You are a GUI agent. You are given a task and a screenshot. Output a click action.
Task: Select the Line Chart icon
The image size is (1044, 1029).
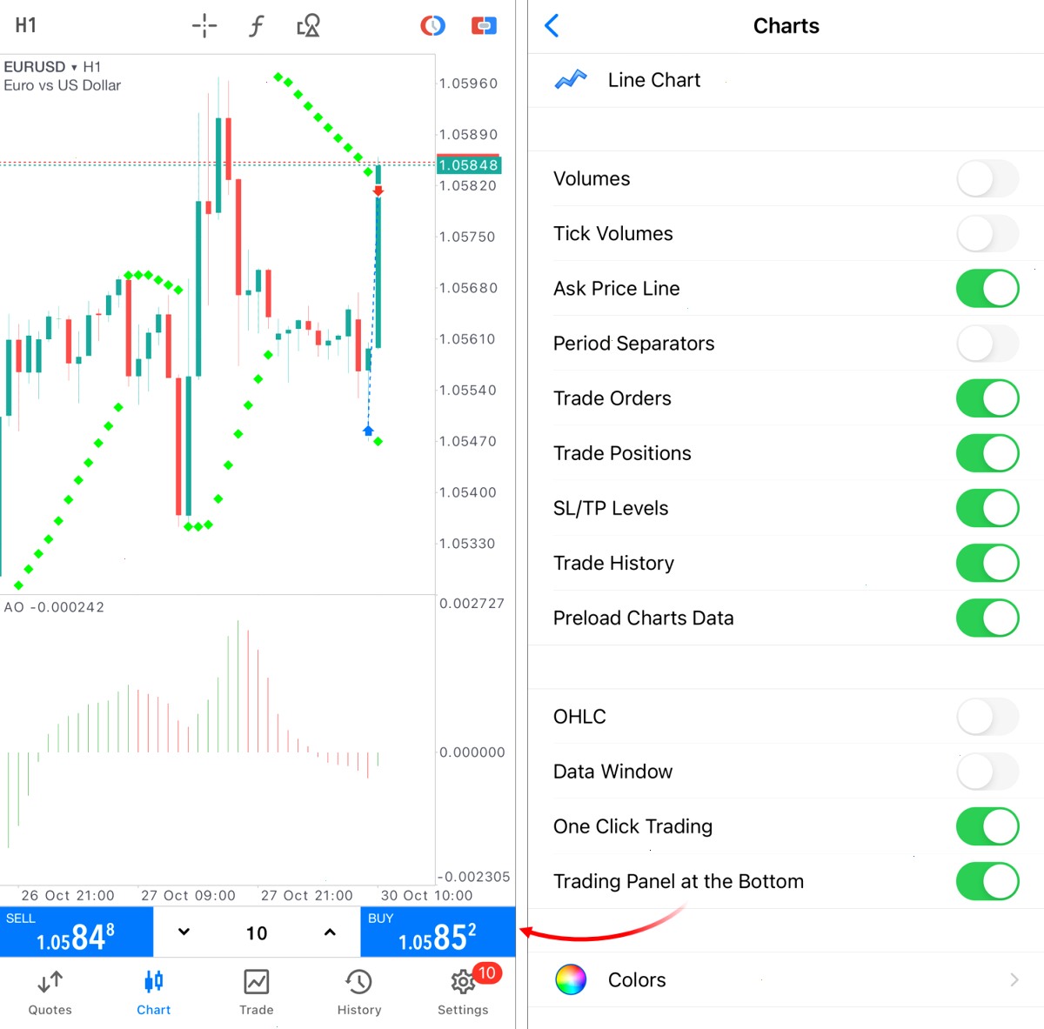coord(571,80)
